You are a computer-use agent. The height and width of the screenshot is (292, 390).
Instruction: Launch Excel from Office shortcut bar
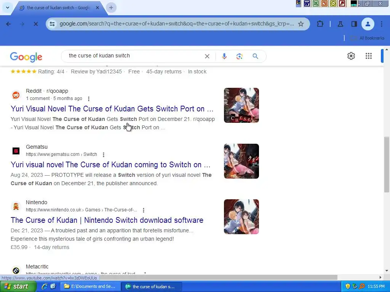pos(316,3)
